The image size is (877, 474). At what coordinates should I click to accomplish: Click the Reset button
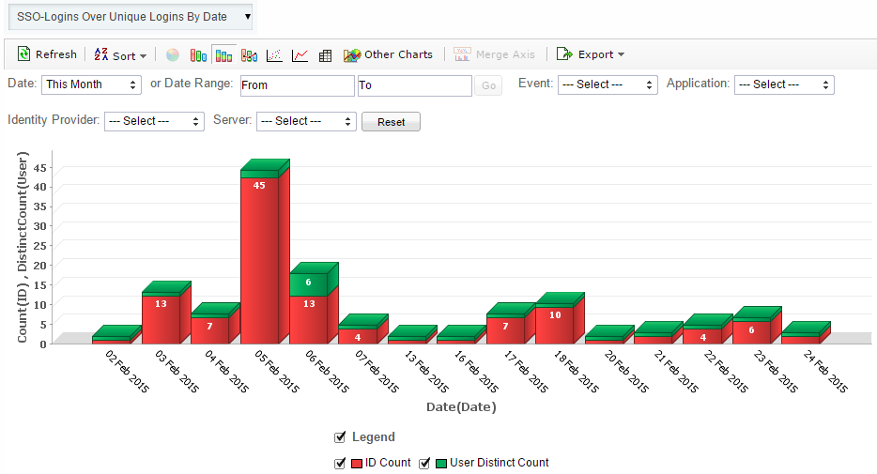click(x=391, y=122)
